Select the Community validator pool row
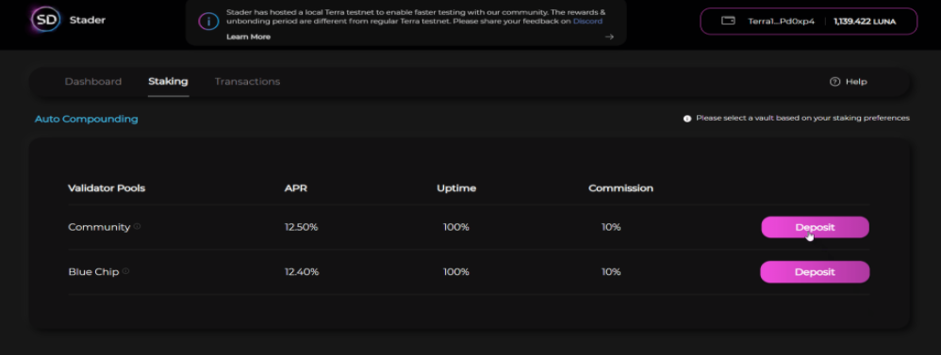941x355 pixels. coord(469,227)
